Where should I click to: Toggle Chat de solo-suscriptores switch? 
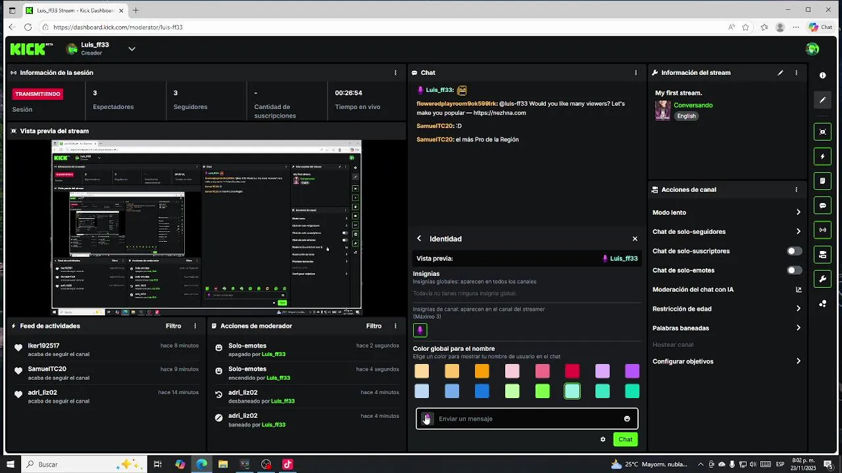(x=795, y=251)
